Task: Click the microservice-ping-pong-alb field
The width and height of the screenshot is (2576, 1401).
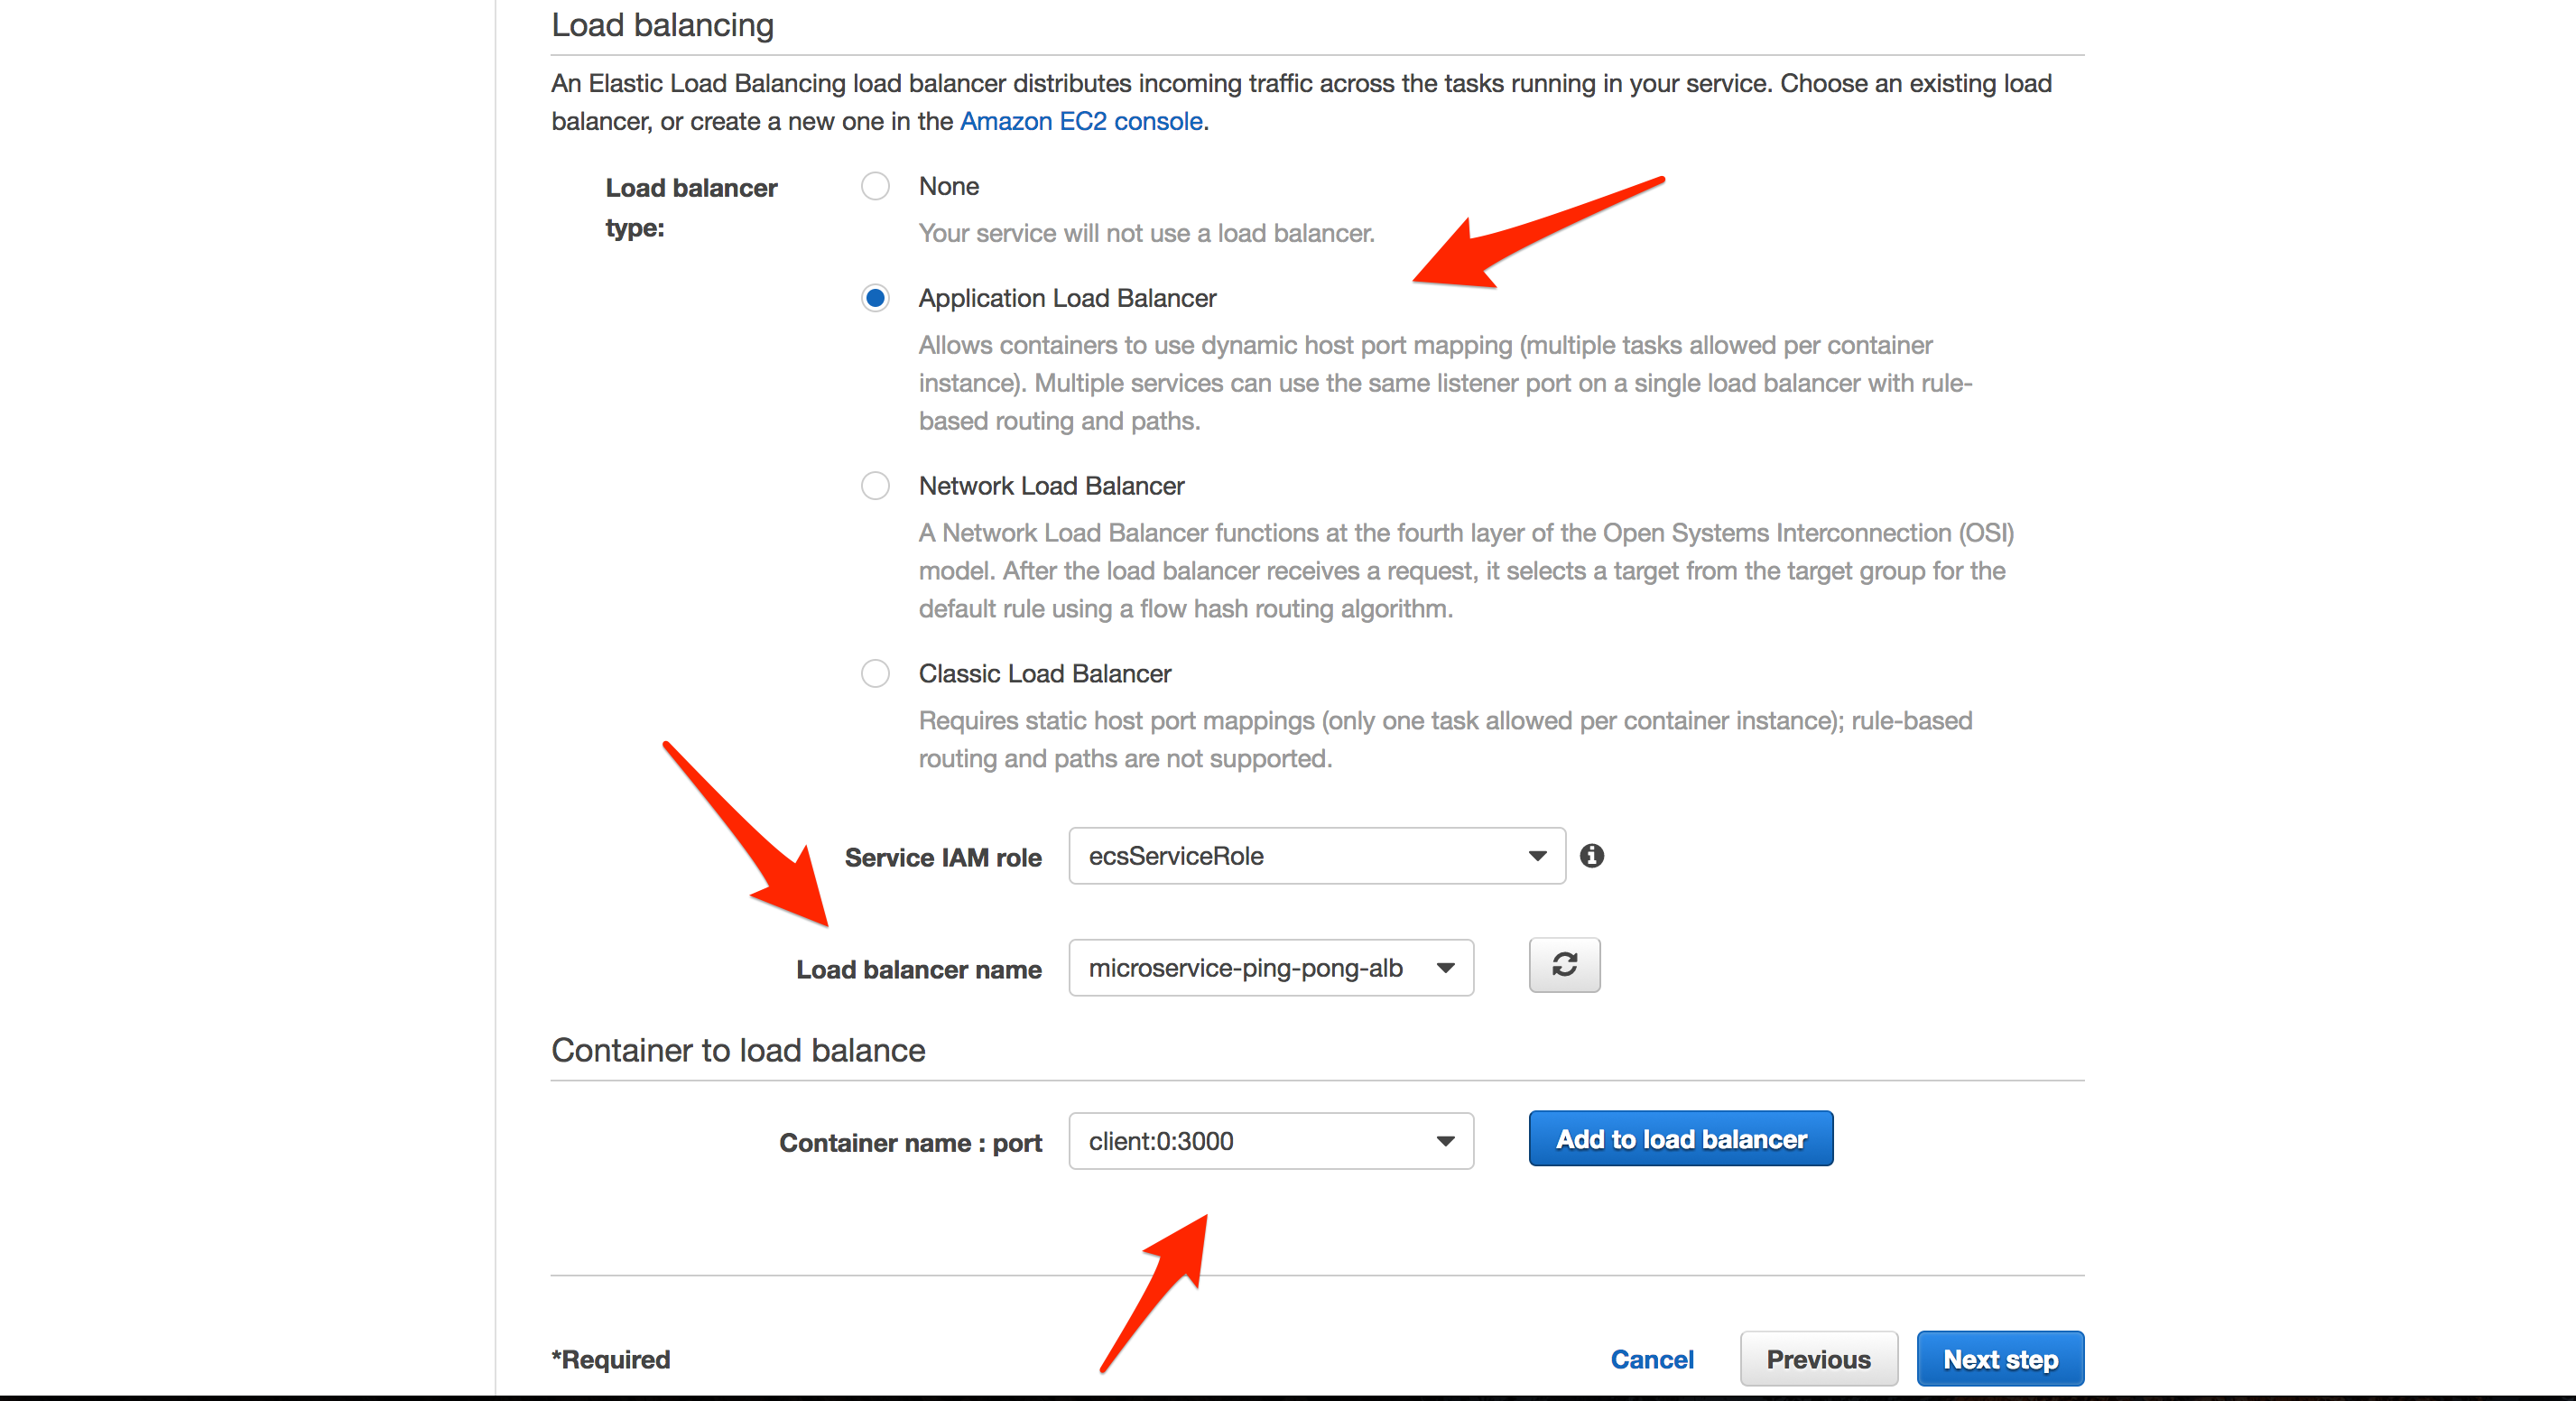Action: point(1250,968)
